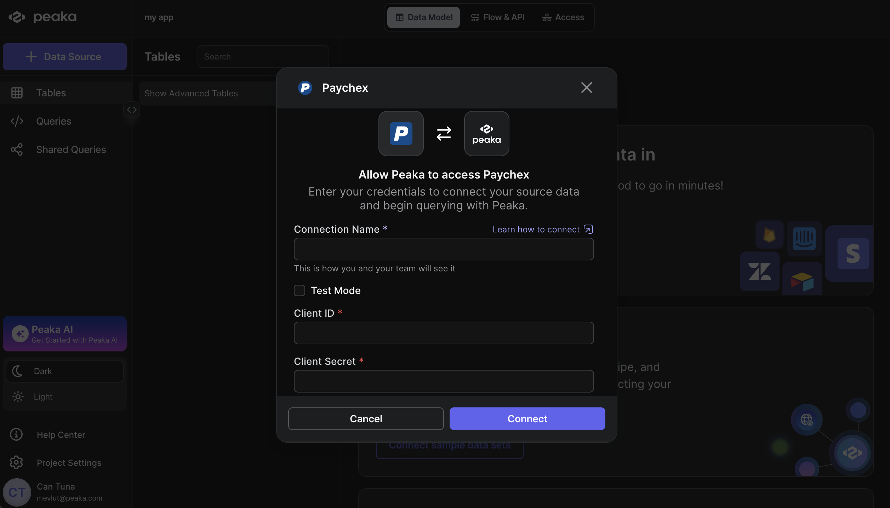Image resolution: width=890 pixels, height=508 pixels.
Task: Select the Data Model tab
Action: point(423,17)
